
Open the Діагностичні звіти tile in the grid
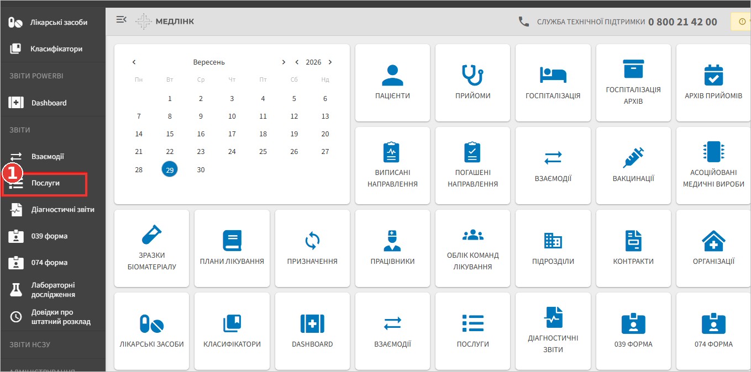point(553,331)
